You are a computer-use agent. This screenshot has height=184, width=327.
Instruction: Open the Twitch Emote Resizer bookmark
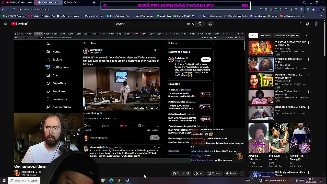point(68,16)
